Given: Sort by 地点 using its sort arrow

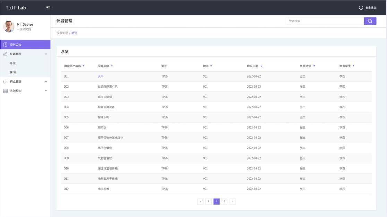Looking at the screenshot, I should [211, 66].
